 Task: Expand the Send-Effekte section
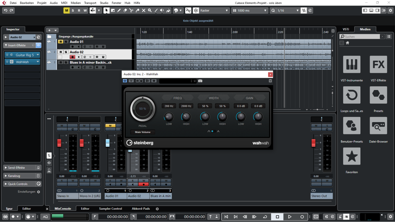point(6,168)
